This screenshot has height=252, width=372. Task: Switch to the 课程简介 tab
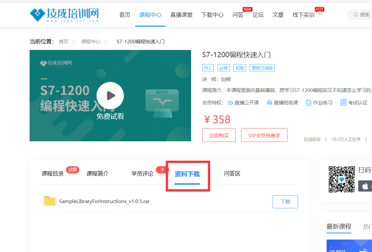pyautogui.click(x=97, y=173)
